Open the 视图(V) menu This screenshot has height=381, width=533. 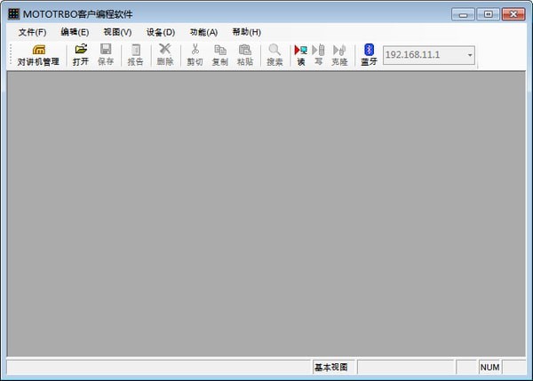(117, 32)
